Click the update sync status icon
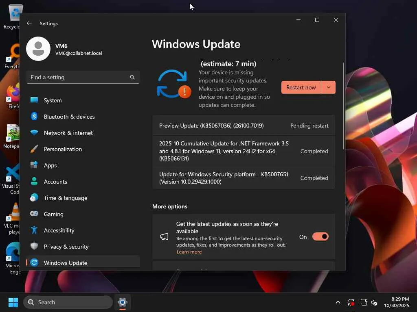The width and height of the screenshot is (417, 312). pos(174,84)
